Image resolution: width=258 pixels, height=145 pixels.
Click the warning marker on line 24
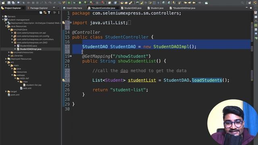pos(64,80)
